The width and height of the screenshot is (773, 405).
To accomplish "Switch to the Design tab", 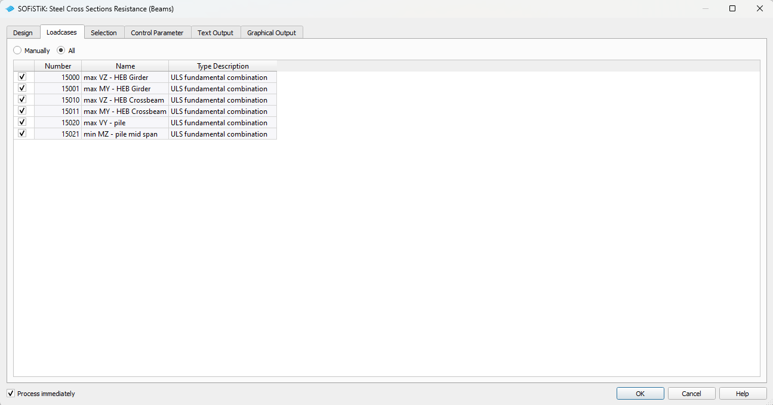I will pyautogui.click(x=23, y=33).
